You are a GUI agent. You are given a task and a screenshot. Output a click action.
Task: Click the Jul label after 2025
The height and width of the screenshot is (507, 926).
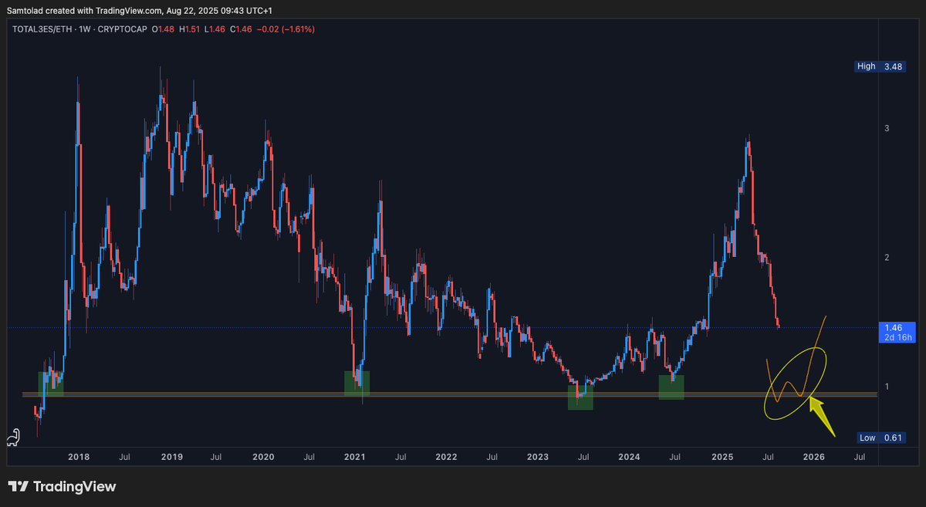[x=767, y=457]
